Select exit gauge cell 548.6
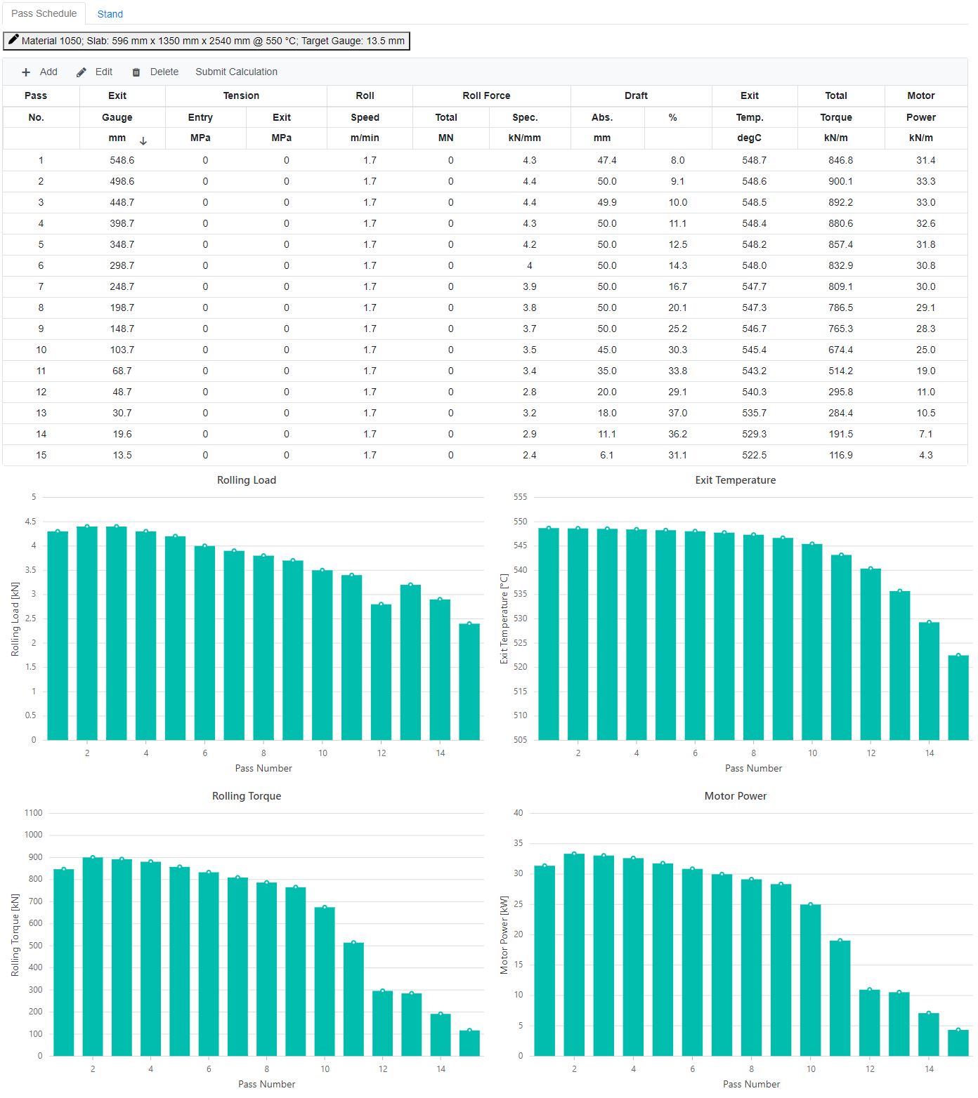 (122, 160)
